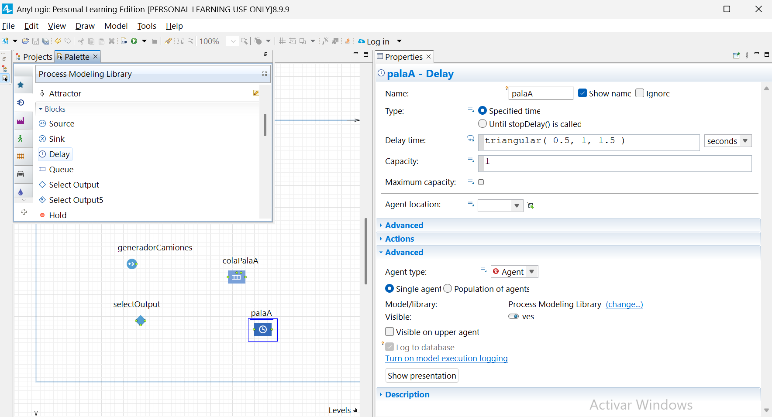Toggle the Show name checkbox
The image size is (772, 417).
coord(582,93)
